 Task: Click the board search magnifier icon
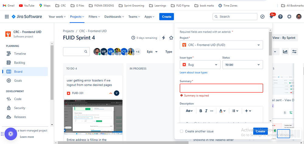pos(86,52)
